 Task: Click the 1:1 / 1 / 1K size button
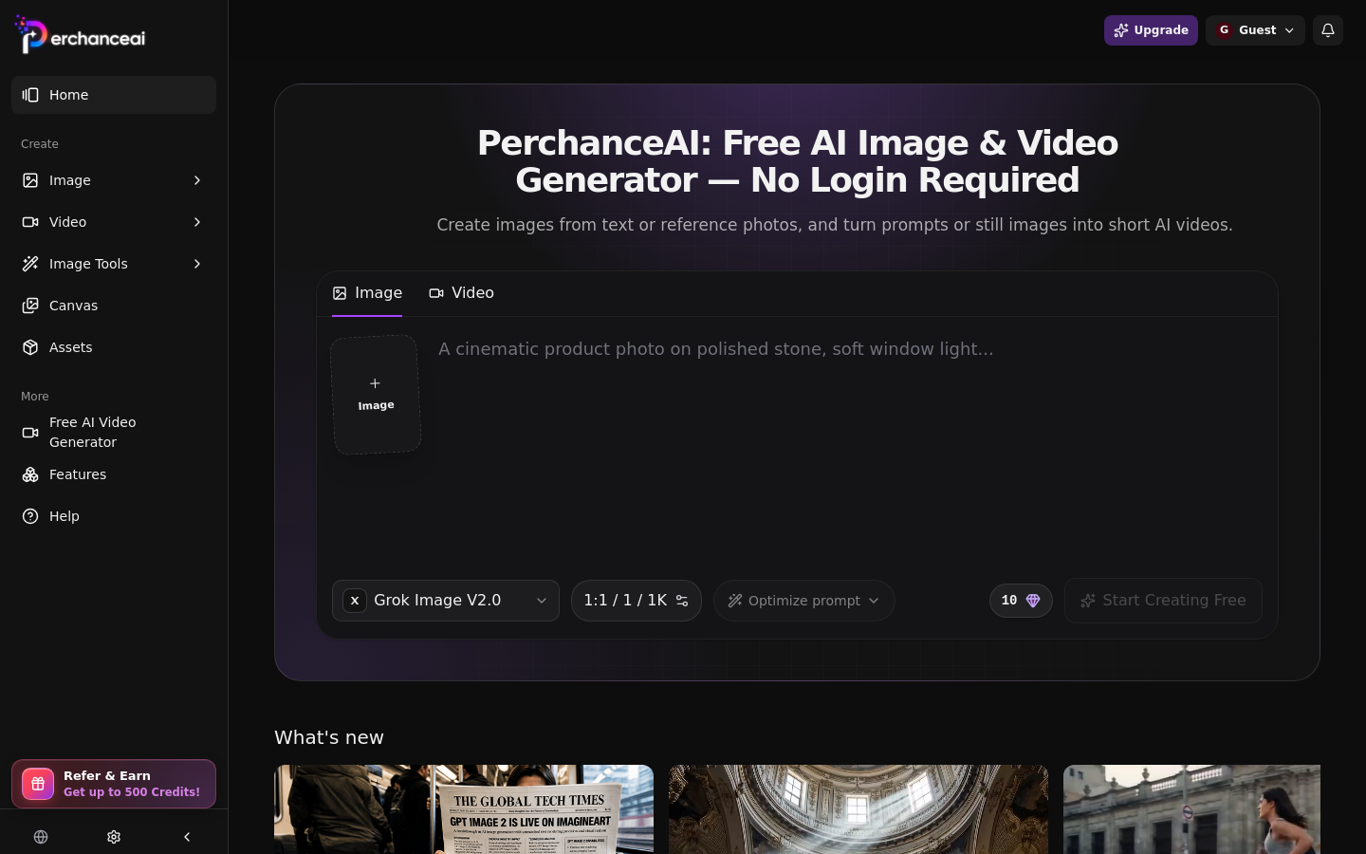click(637, 601)
